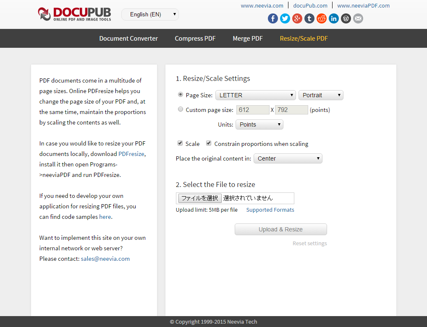Open the docuPub.com header link

tap(310, 6)
